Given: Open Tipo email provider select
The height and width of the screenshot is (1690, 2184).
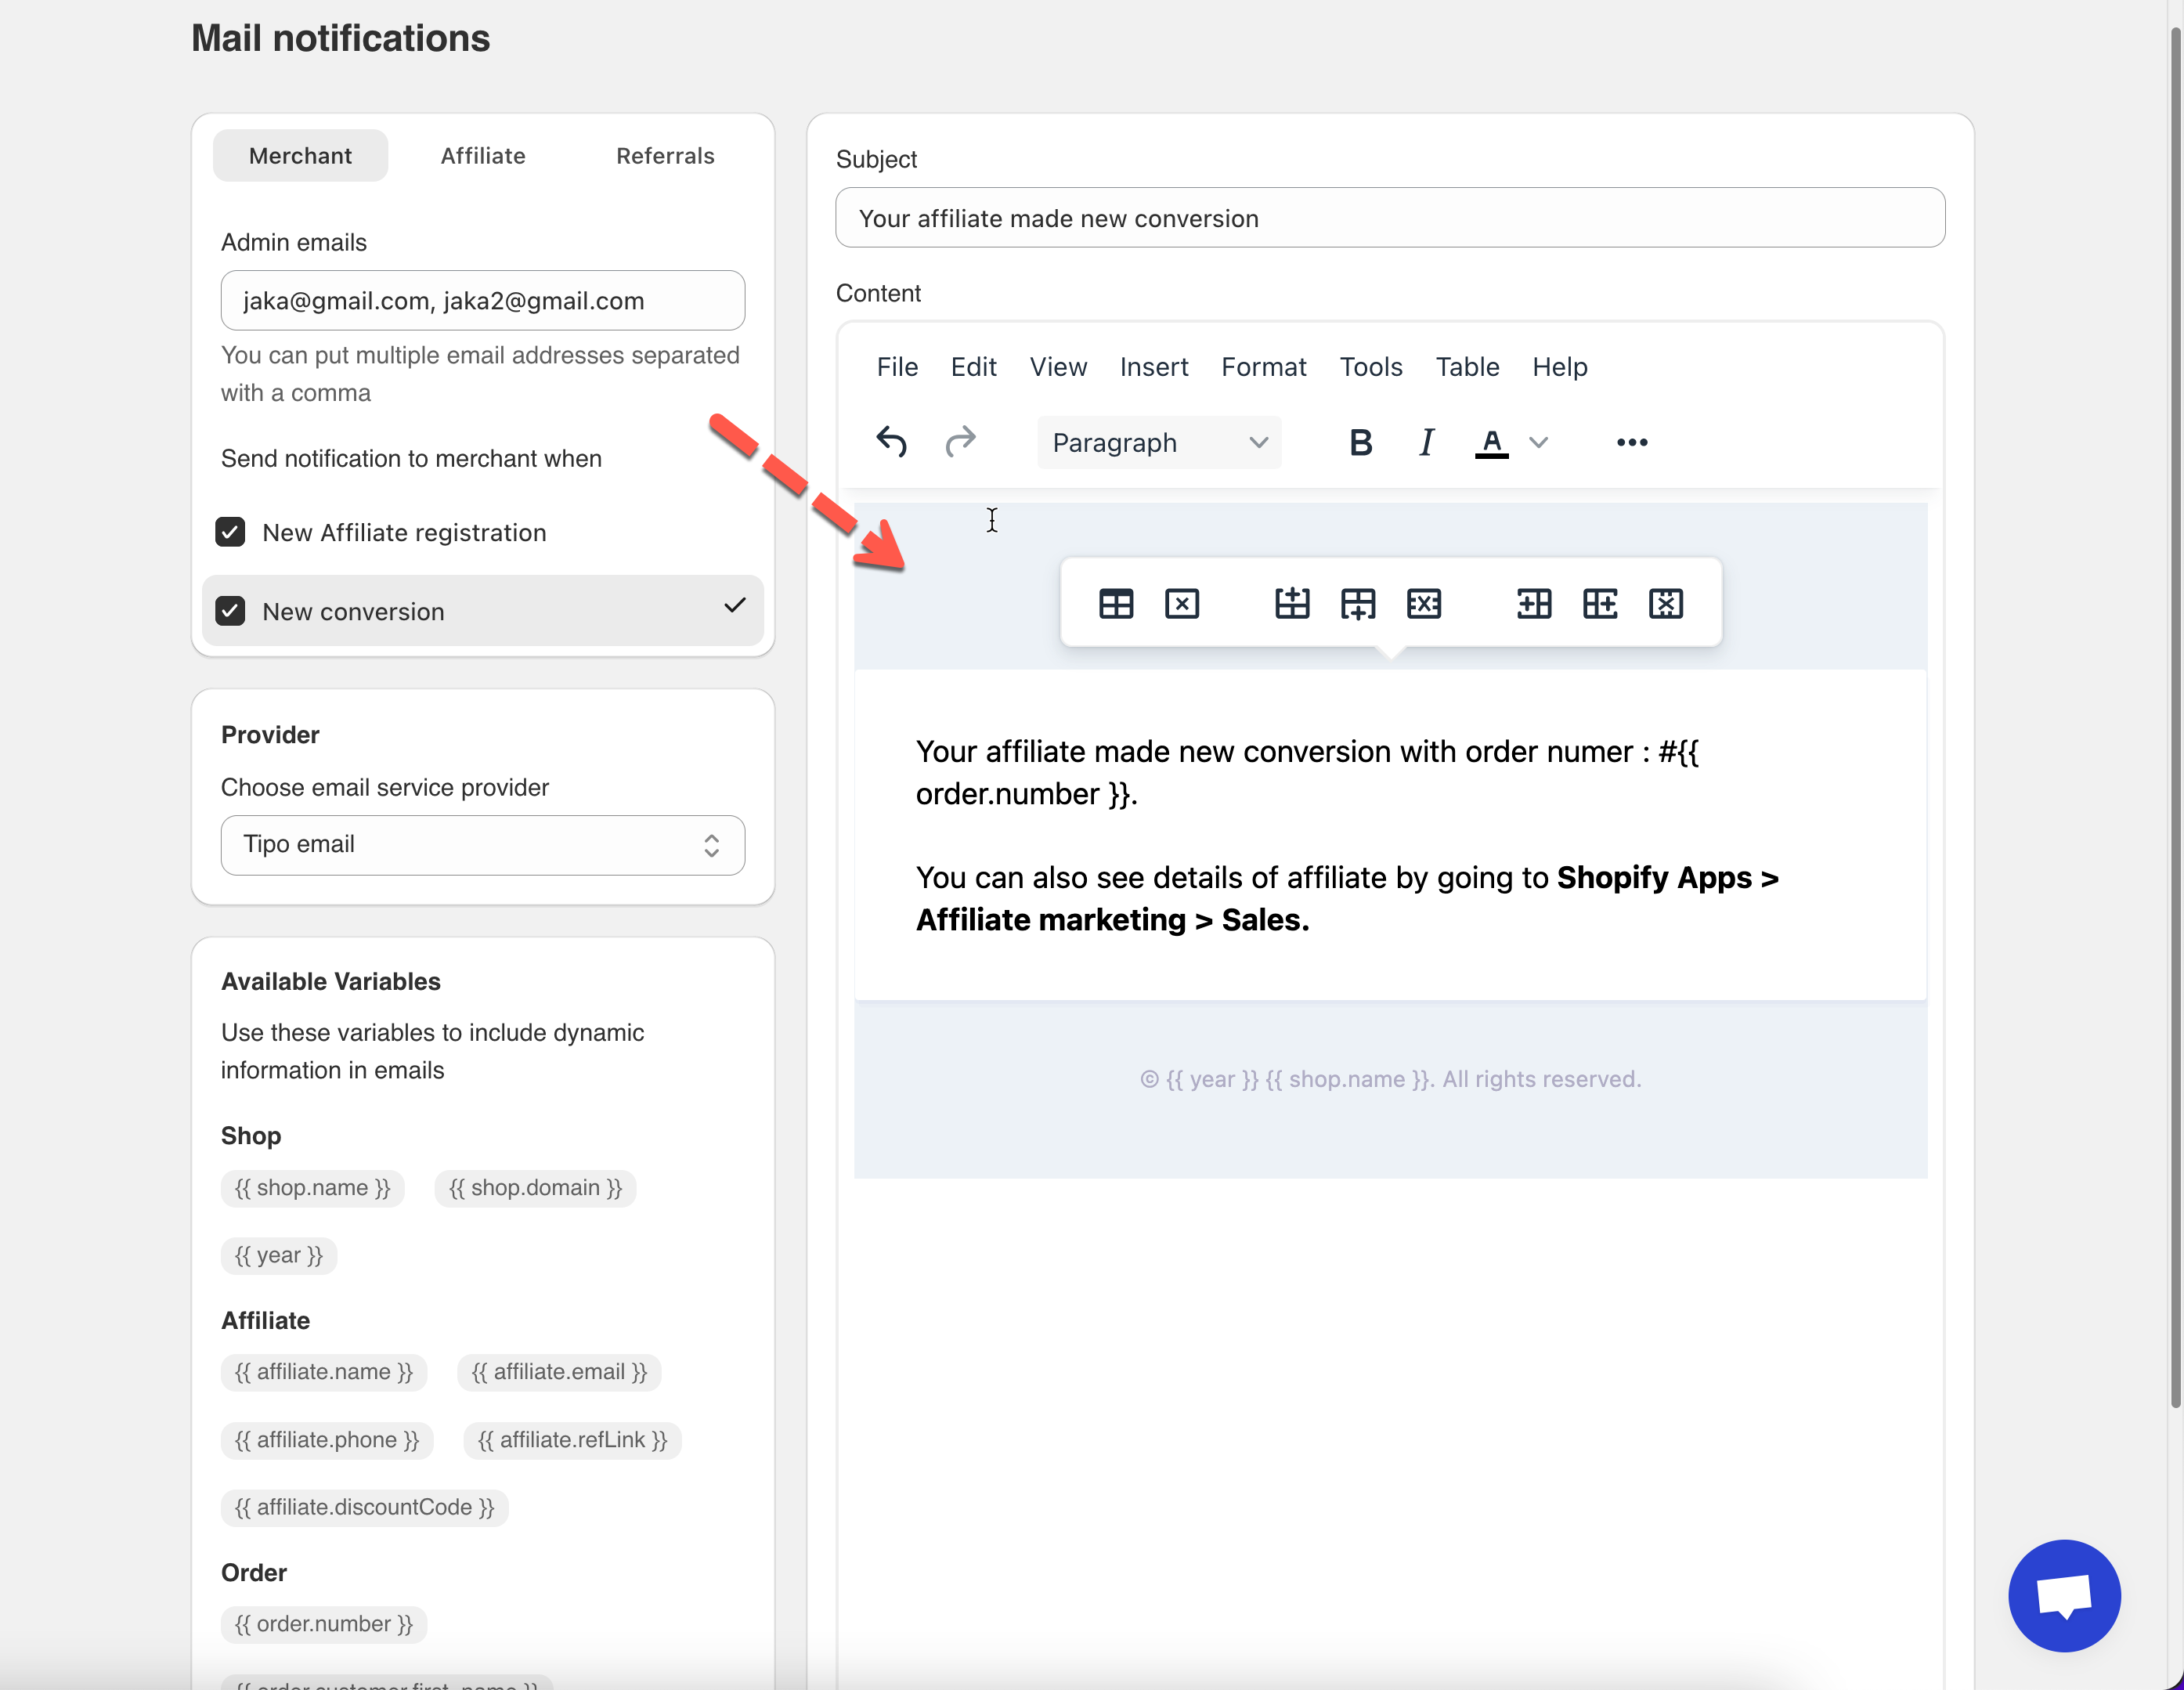Looking at the screenshot, I should [x=482, y=845].
